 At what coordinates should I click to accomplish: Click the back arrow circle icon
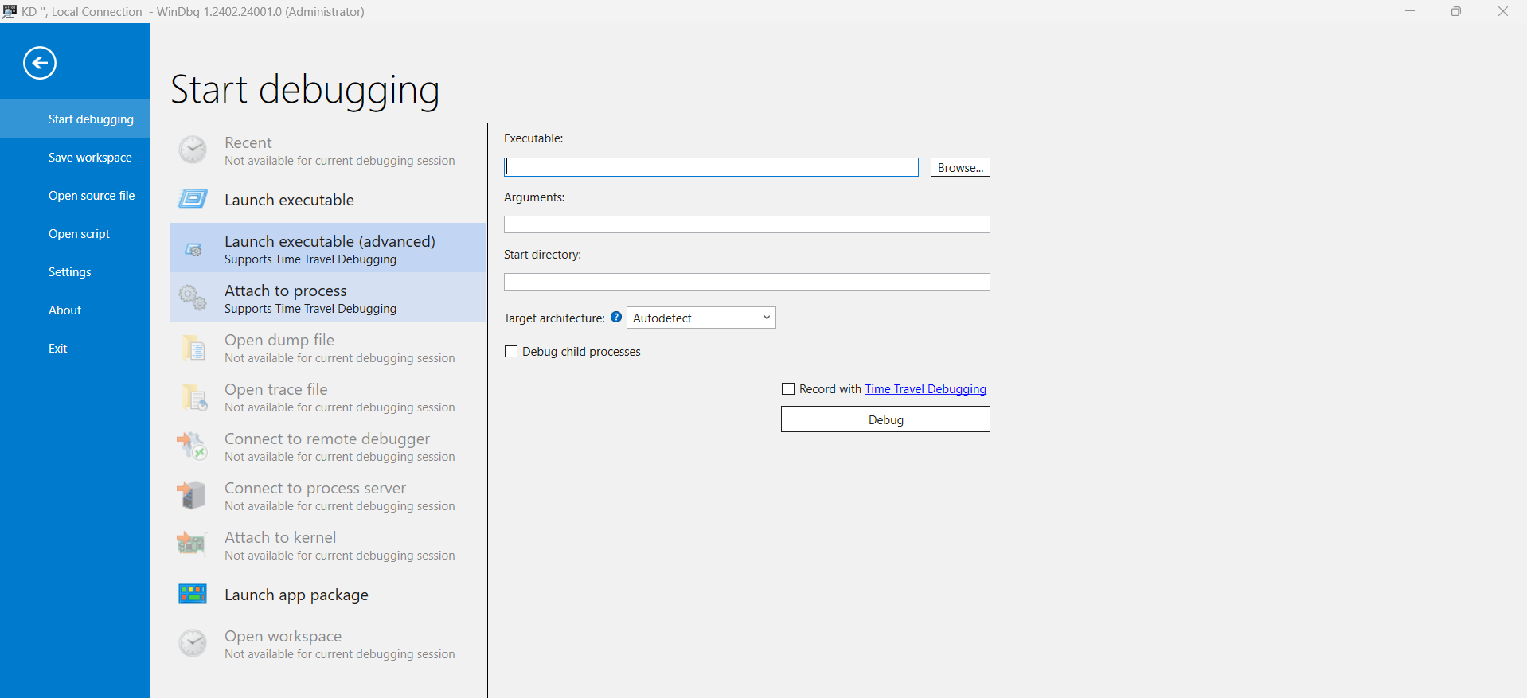click(40, 63)
